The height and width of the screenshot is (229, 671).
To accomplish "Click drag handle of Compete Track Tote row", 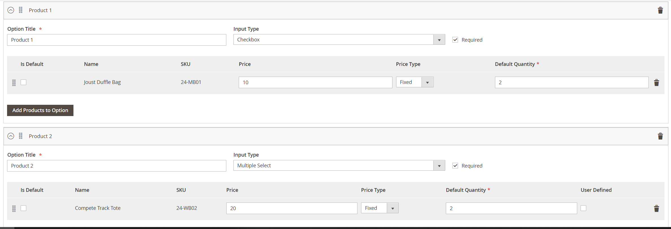I will tap(14, 208).
